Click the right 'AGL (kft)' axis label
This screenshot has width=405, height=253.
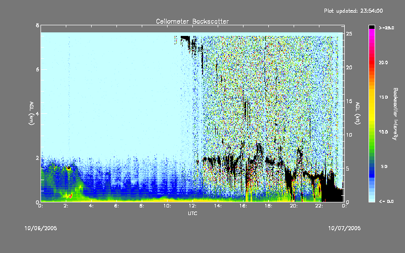357,113
